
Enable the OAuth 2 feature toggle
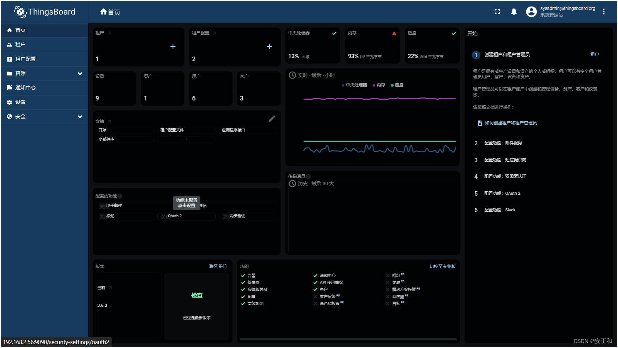pos(163,216)
